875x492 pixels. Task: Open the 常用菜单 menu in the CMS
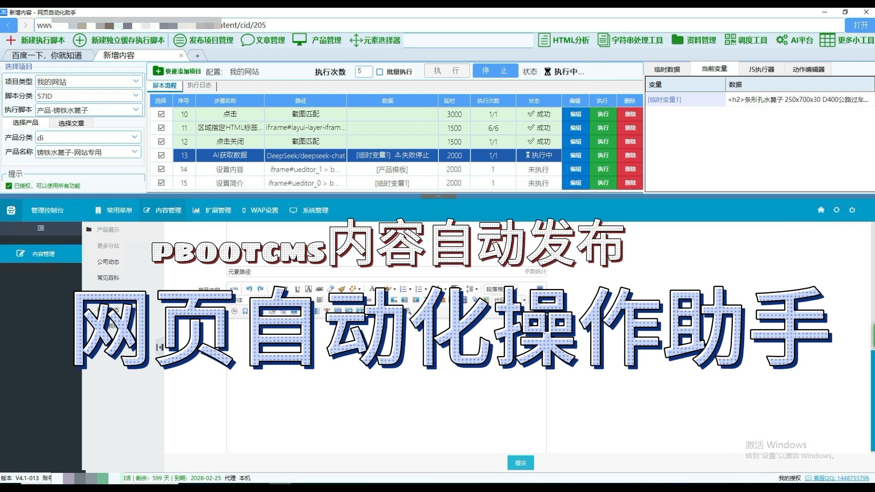(x=113, y=210)
